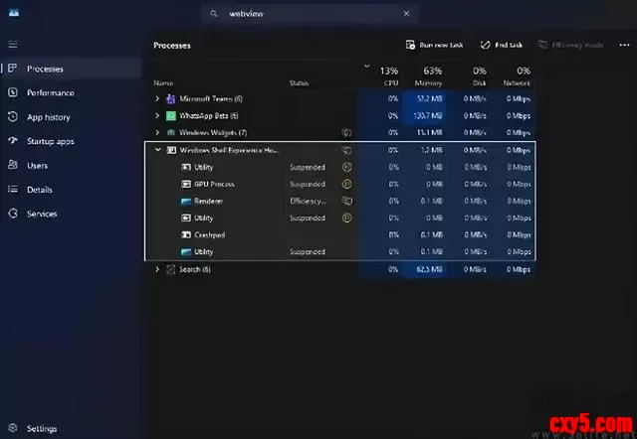Expand the Windows Widgets process group

tap(157, 132)
